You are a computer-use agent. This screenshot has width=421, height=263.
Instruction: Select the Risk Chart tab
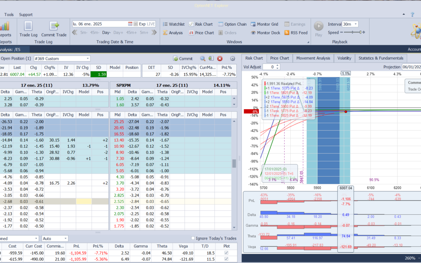pyautogui.click(x=254, y=58)
